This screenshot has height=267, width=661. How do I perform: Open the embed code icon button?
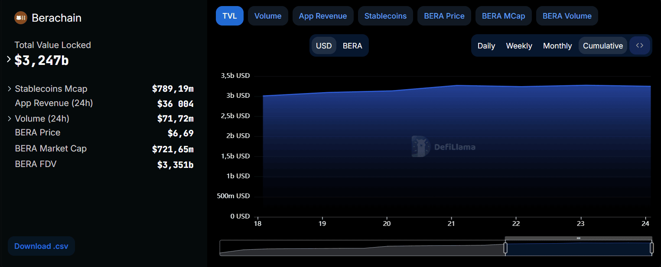click(639, 45)
